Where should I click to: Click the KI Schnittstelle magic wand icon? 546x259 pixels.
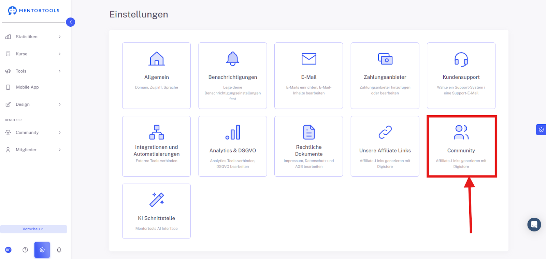point(157,200)
